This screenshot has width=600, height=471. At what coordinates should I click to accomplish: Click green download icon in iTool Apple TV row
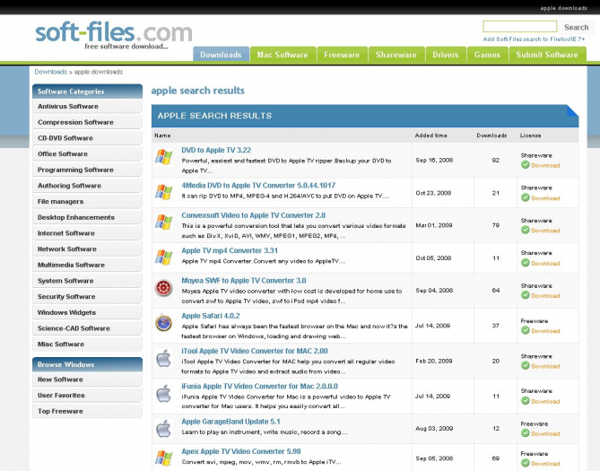pos(526,366)
